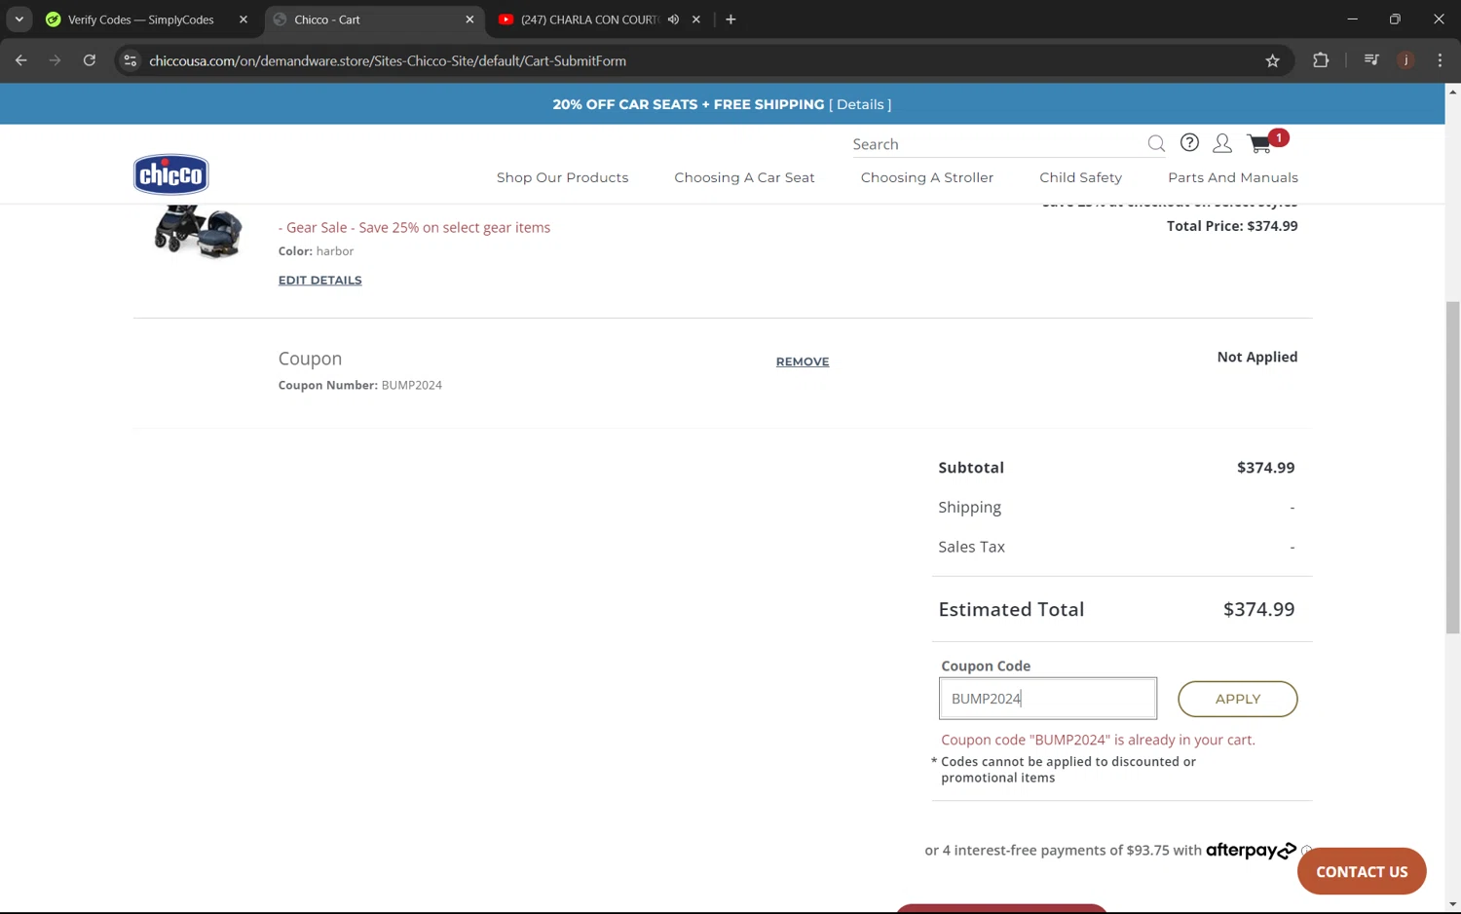Image resolution: width=1461 pixels, height=914 pixels.
Task: Bookmark this page with the star icon
Action: point(1272,60)
